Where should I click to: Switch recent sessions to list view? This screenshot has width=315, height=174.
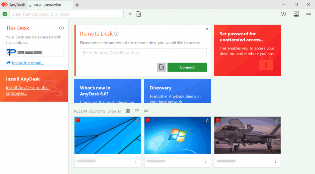coord(137,111)
